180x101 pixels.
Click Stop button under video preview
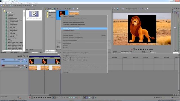point(143,49)
